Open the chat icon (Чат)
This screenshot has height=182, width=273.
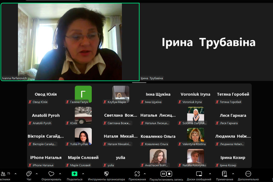click(x=29, y=174)
